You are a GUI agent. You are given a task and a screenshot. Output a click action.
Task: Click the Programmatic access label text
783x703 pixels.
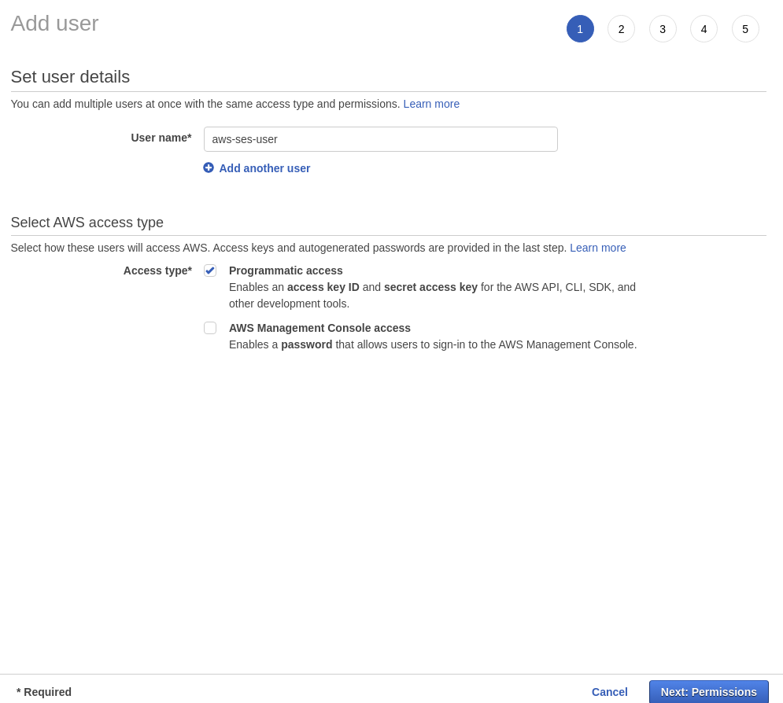click(286, 271)
